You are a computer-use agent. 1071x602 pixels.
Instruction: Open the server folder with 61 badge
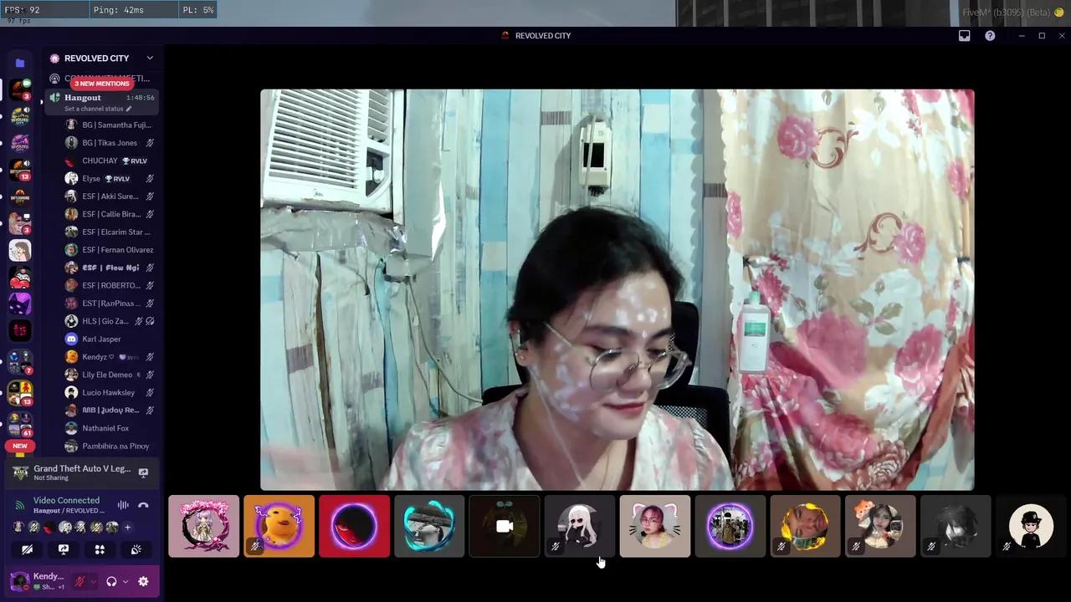20,422
